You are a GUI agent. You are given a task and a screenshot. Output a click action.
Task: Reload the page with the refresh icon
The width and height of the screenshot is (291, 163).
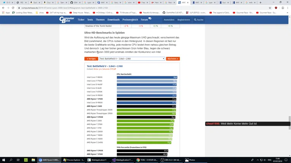13,8
